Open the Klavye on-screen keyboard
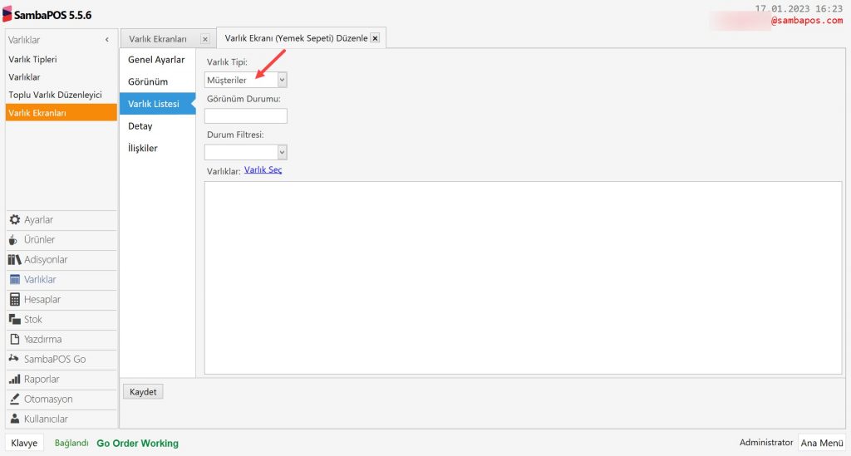The height and width of the screenshot is (456, 851). pyautogui.click(x=24, y=443)
